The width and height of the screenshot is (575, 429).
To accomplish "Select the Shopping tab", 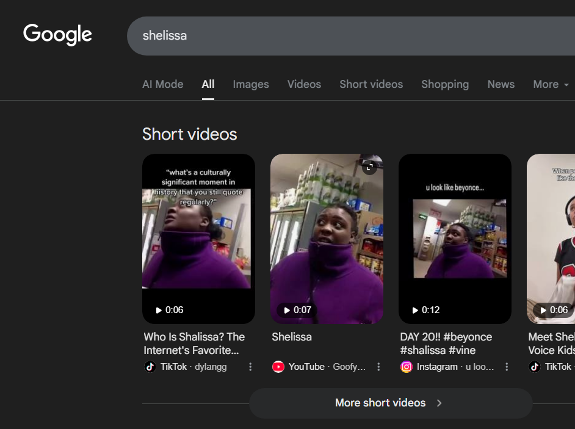I will click(444, 84).
